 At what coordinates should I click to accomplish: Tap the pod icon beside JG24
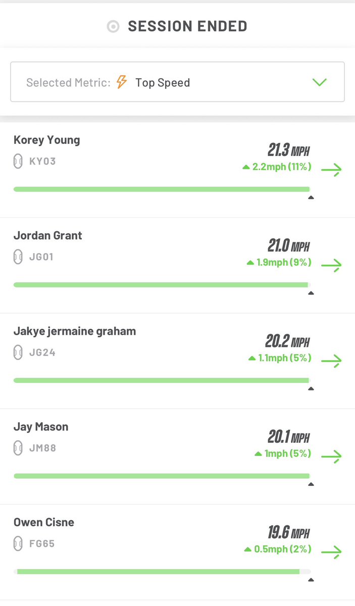click(x=18, y=352)
